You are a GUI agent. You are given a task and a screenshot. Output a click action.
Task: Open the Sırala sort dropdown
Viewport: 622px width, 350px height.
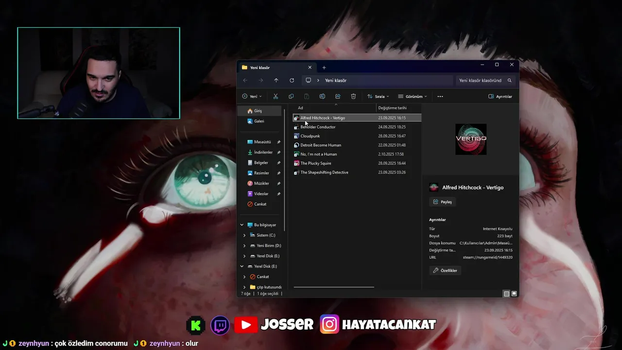point(378,96)
